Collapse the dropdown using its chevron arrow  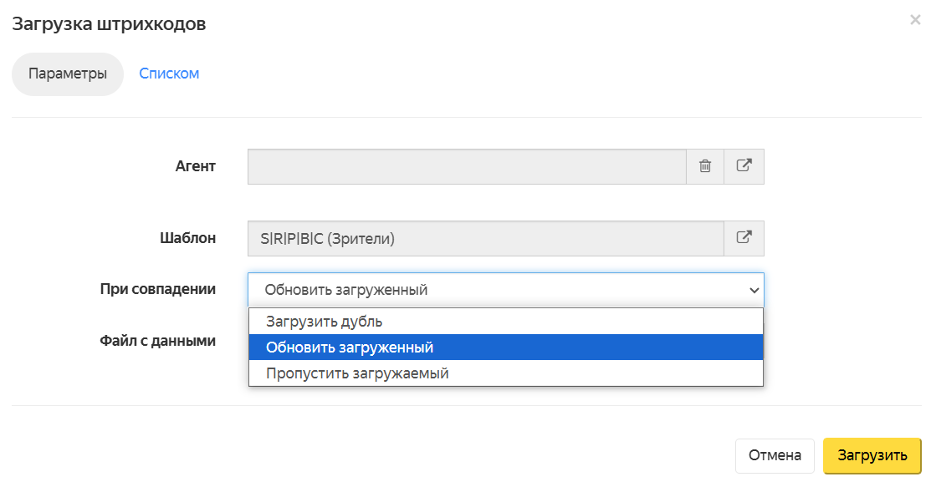pos(754,290)
